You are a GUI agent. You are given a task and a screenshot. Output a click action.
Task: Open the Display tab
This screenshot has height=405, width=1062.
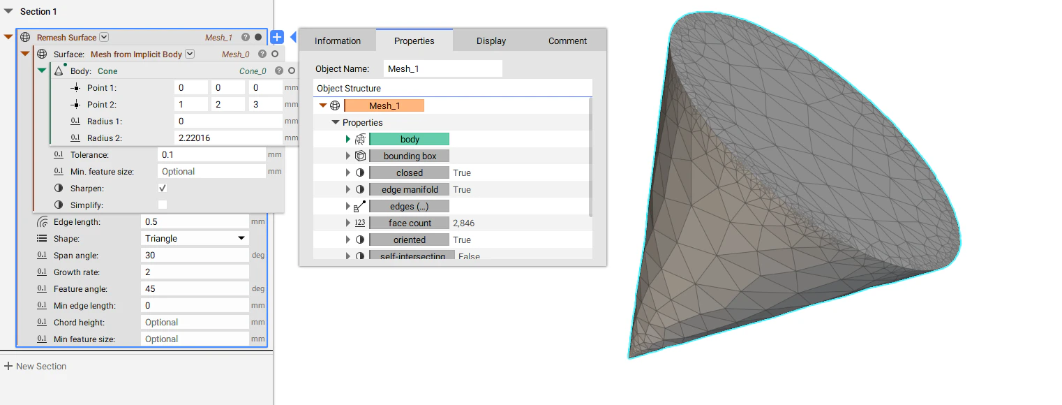pos(491,40)
